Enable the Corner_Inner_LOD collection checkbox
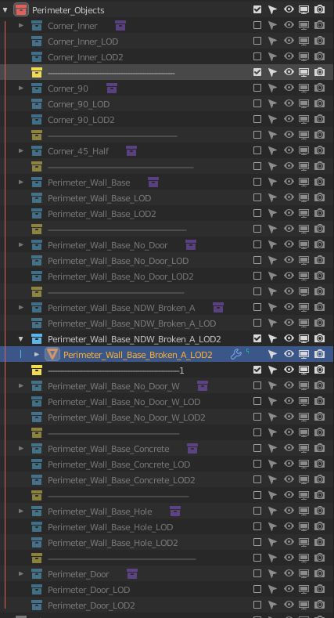The image size is (334, 618). click(x=257, y=41)
